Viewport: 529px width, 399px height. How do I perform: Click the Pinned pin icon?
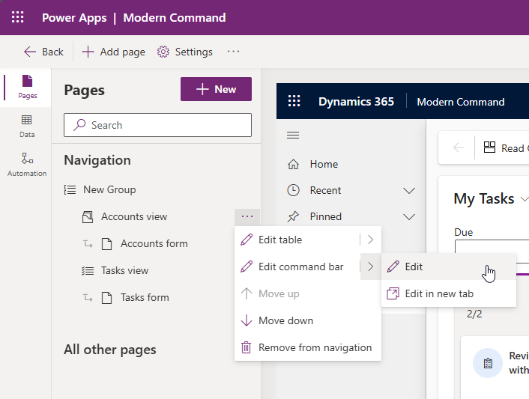click(293, 216)
